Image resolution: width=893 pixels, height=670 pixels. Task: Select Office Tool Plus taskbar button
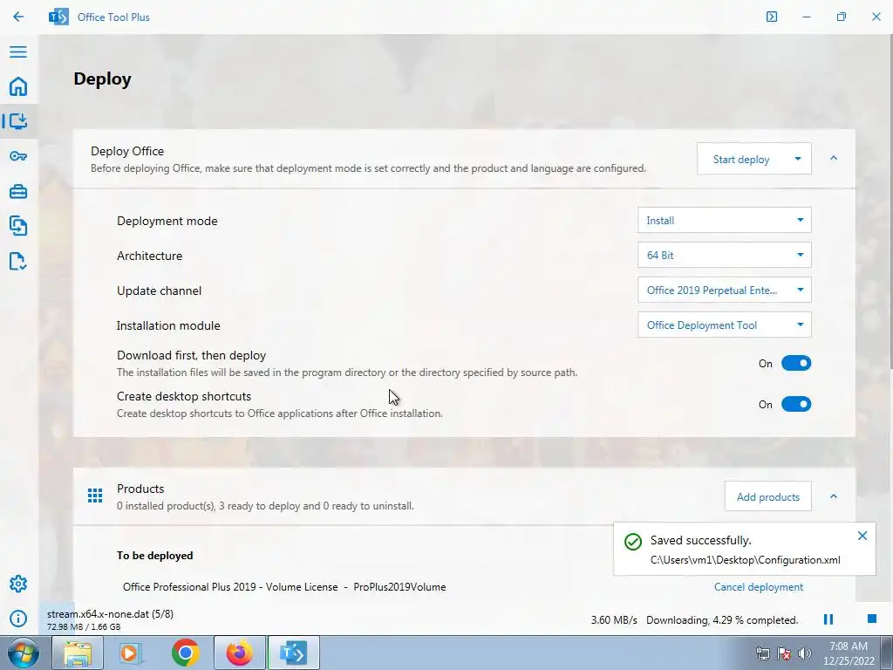point(293,653)
